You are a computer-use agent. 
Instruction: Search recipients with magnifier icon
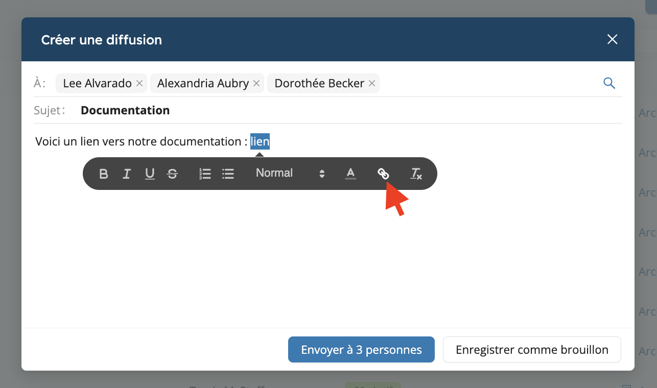609,83
